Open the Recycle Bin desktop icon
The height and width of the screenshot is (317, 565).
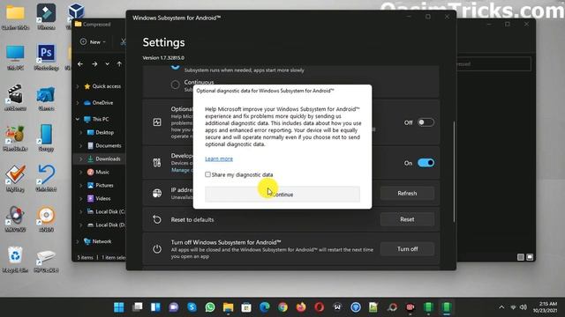click(x=15, y=260)
